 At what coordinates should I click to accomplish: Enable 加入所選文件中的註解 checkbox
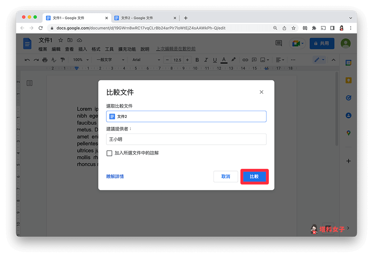tap(109, 153)
